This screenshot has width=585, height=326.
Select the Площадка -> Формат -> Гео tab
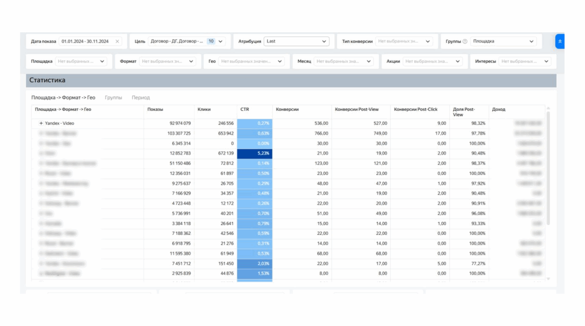63,98
